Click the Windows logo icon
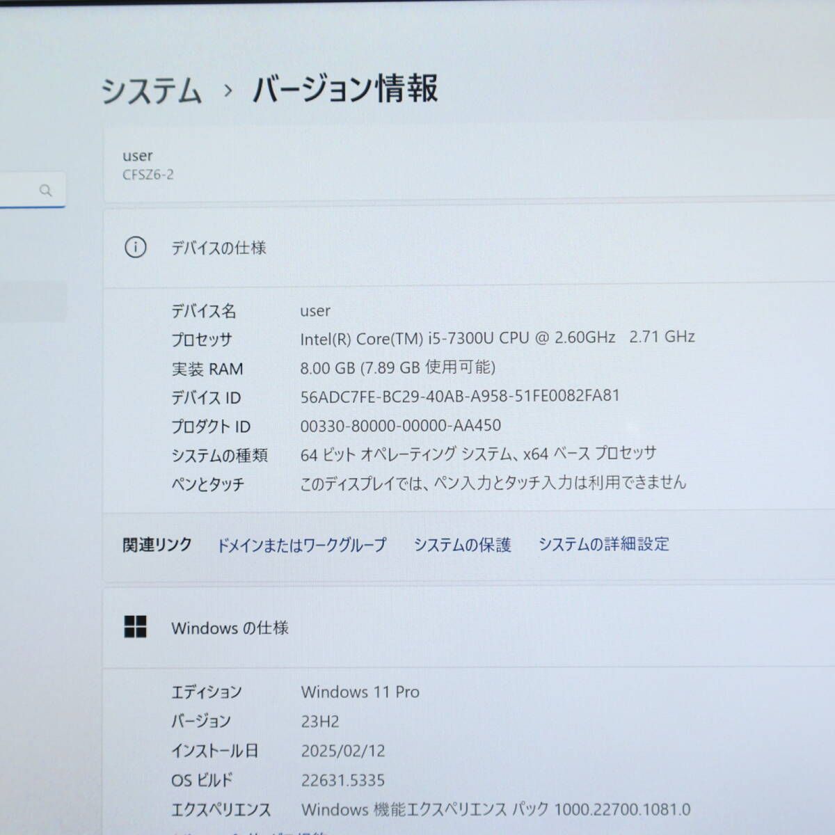The width and height of the screenshot is (835, 835). pyautogui.click(x=135, y=627)
